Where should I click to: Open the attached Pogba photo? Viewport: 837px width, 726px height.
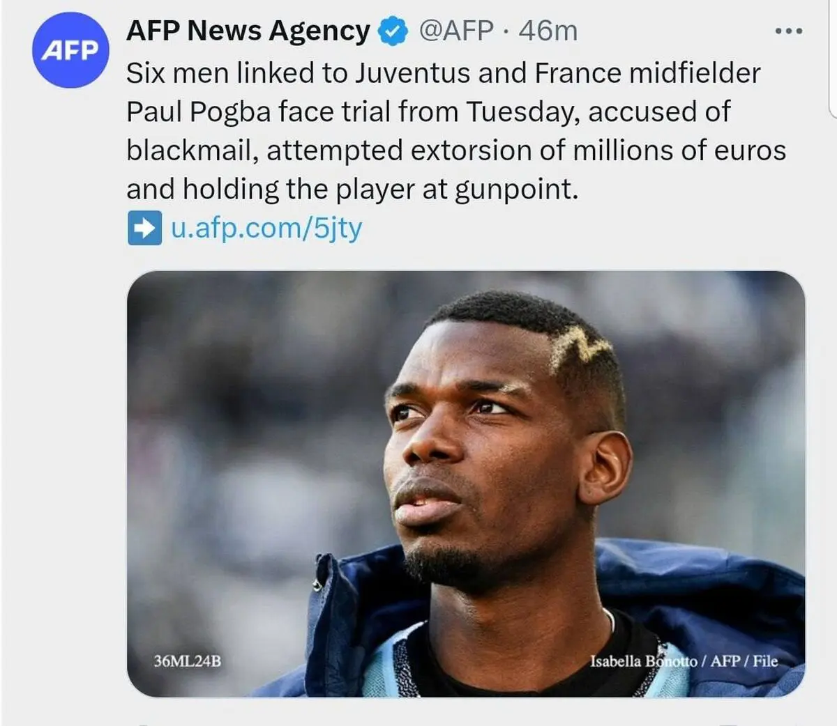point(465,484)
